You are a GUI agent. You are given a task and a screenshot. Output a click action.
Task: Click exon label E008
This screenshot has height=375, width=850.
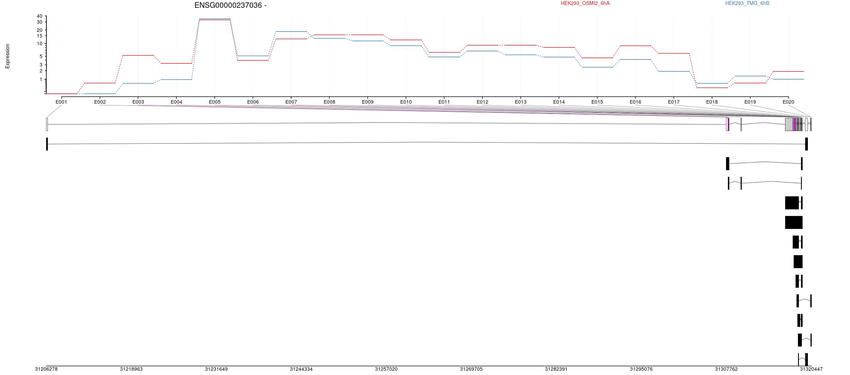[329, 102]
